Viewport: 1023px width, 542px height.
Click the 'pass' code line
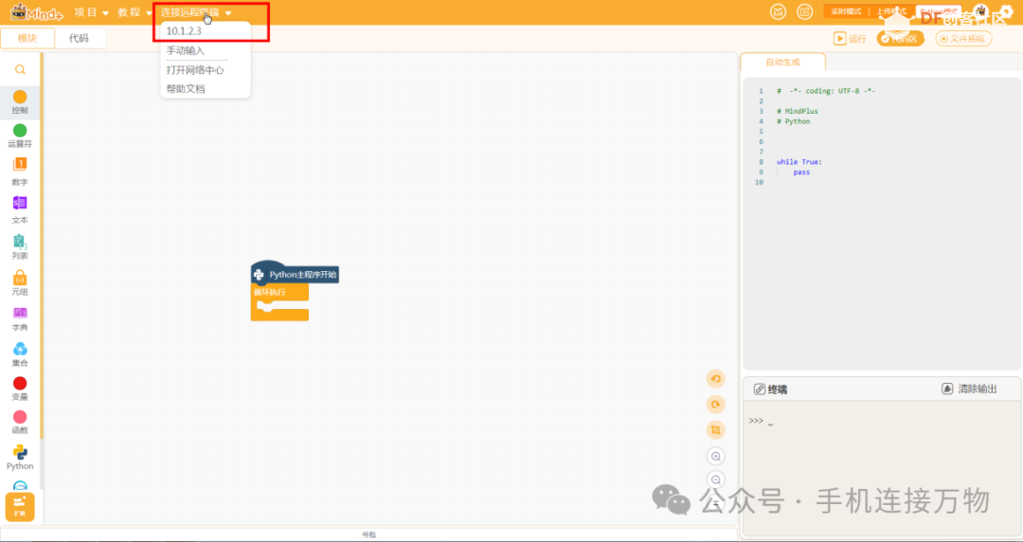(x=801, y=172)
